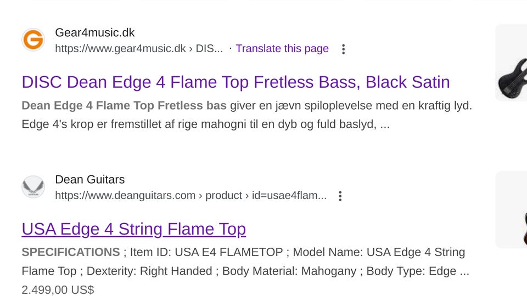The width and height of the screenshot is (527, 296).
Task: Click the Gear4music.dk site name
Action: click(94, 33)
